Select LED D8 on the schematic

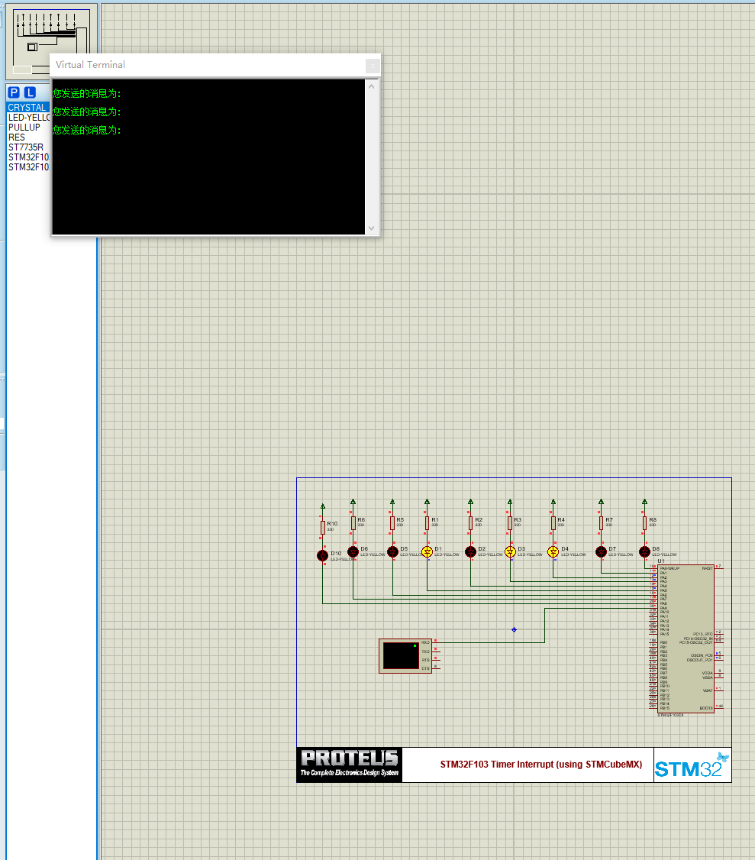click(x=644, y=551)
